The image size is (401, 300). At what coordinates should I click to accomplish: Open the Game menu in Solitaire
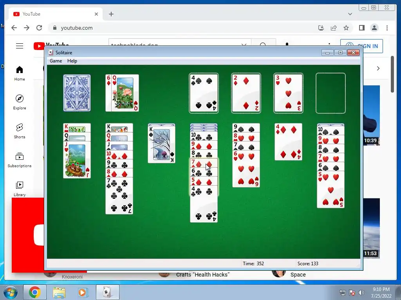(x=56, y=61)
